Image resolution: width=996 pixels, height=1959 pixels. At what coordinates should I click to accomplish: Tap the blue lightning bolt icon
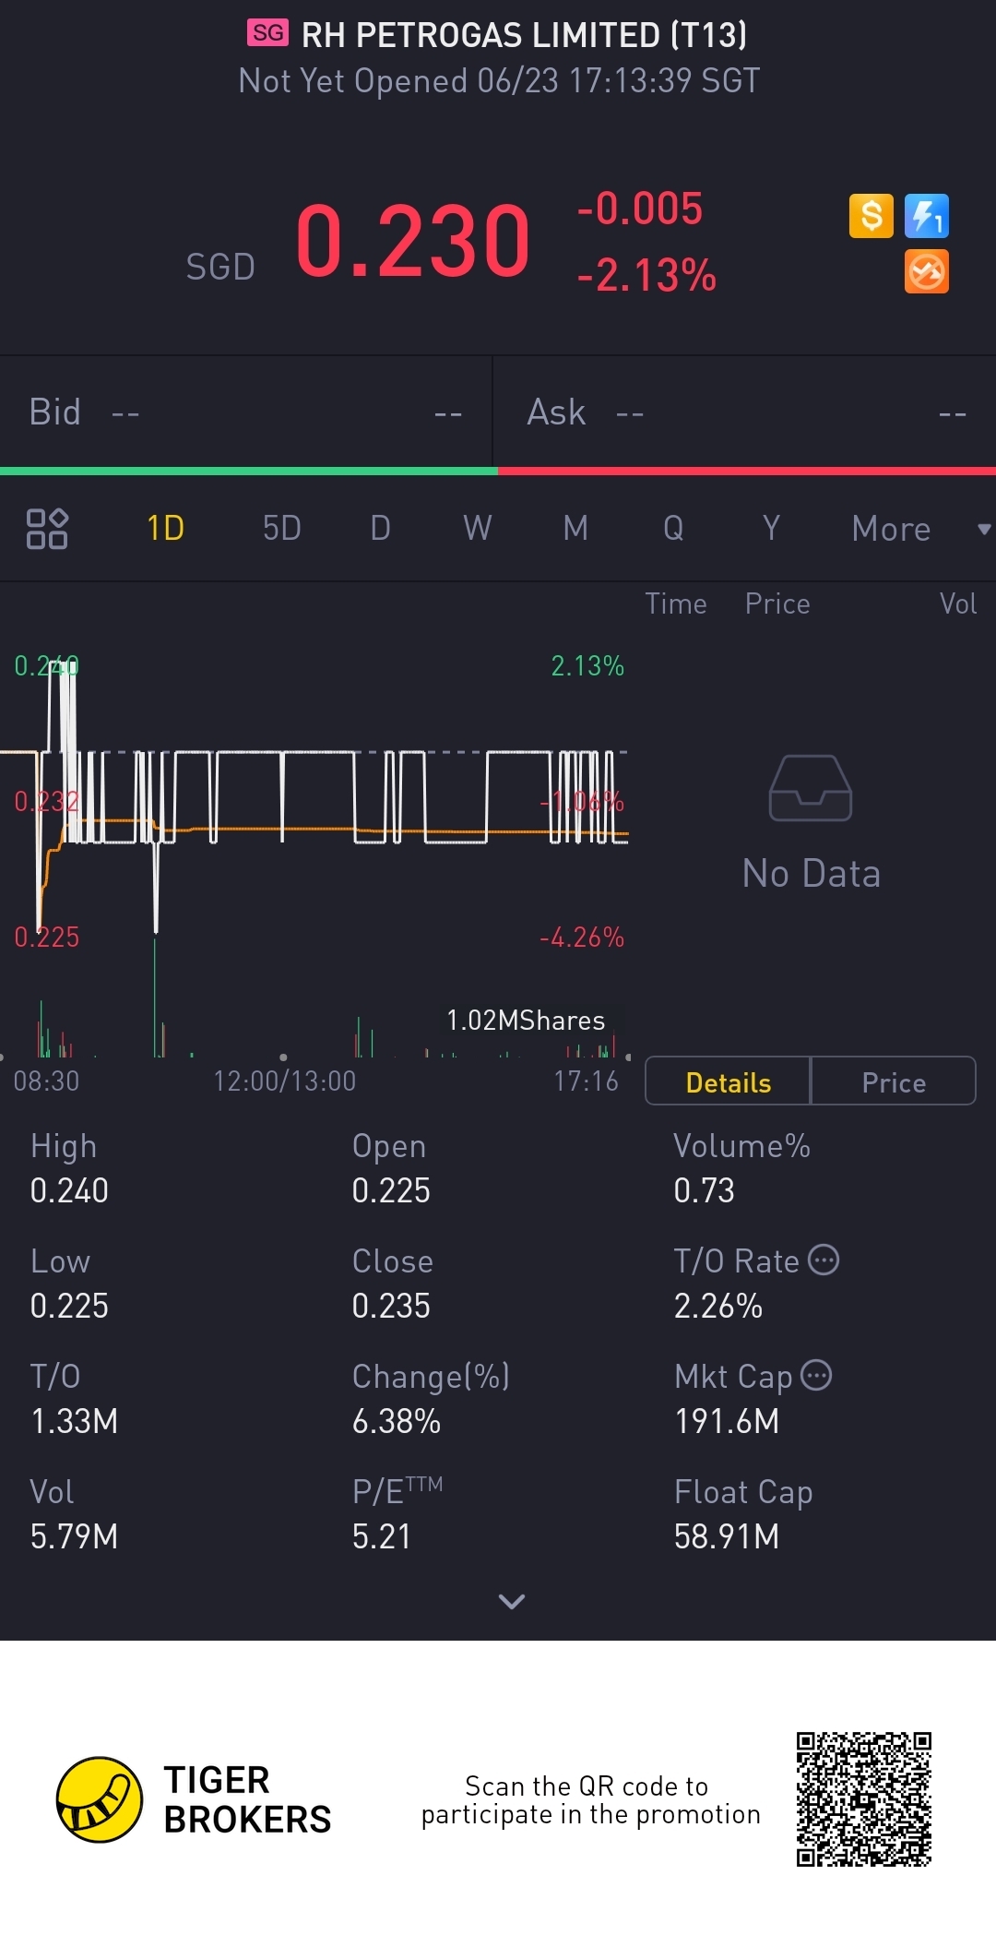tap(926, 217)
